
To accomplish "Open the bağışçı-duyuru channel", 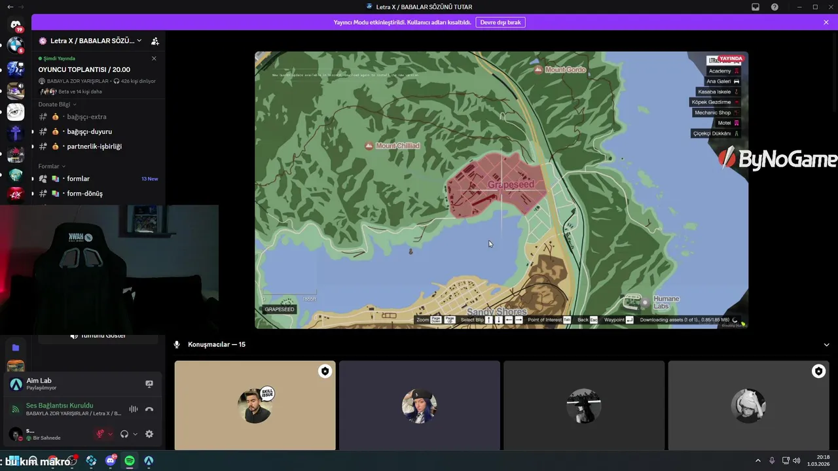I will 100,131.
